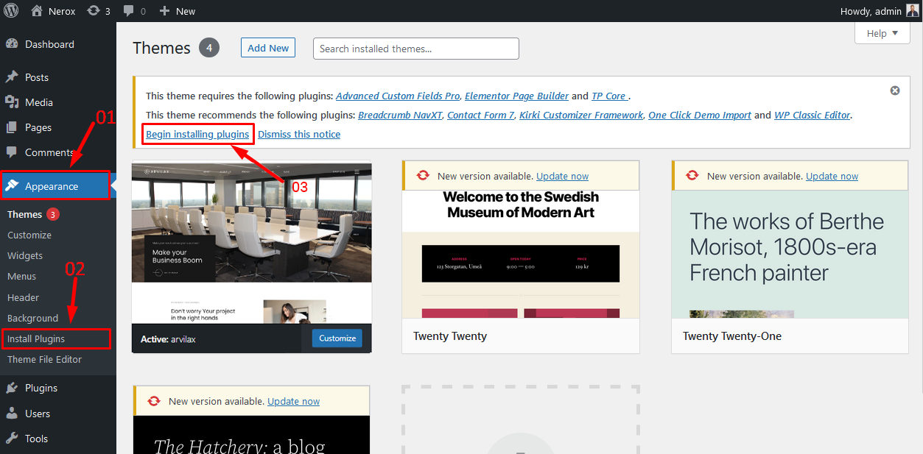The height and width of the screenshot is (454, 923).
Task: Open the Theme File Editor submenu
Action: [45, 359]
